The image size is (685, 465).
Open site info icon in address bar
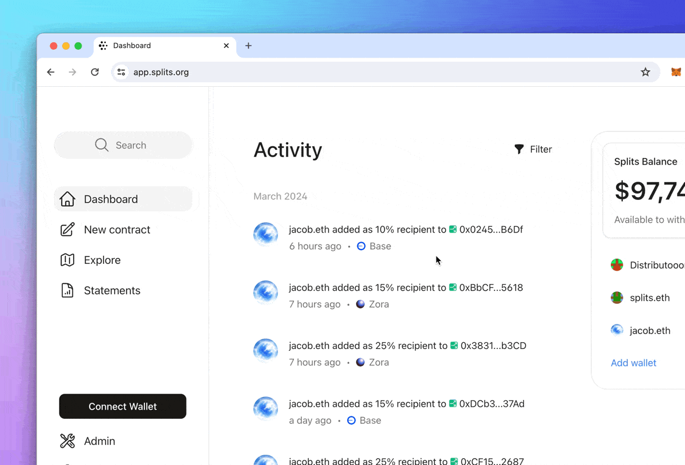click(x=121, y=72)
